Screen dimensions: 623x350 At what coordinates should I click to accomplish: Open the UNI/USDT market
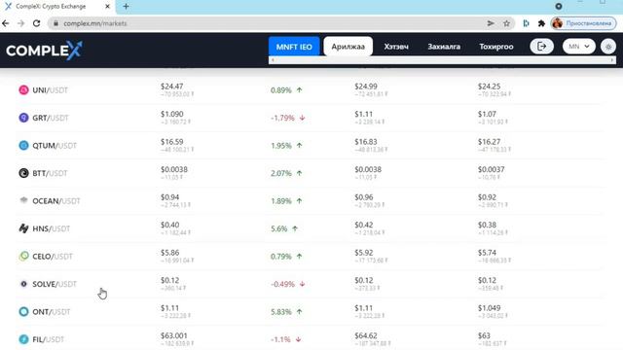coord(50,90)
